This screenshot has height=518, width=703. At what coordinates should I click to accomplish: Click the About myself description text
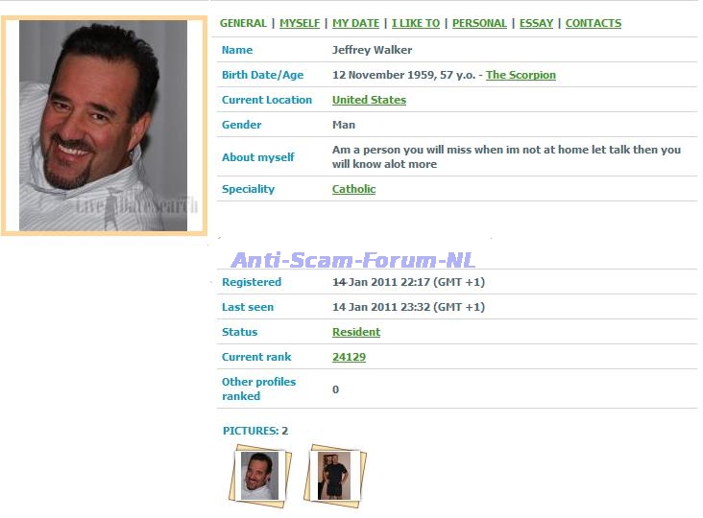506,156
